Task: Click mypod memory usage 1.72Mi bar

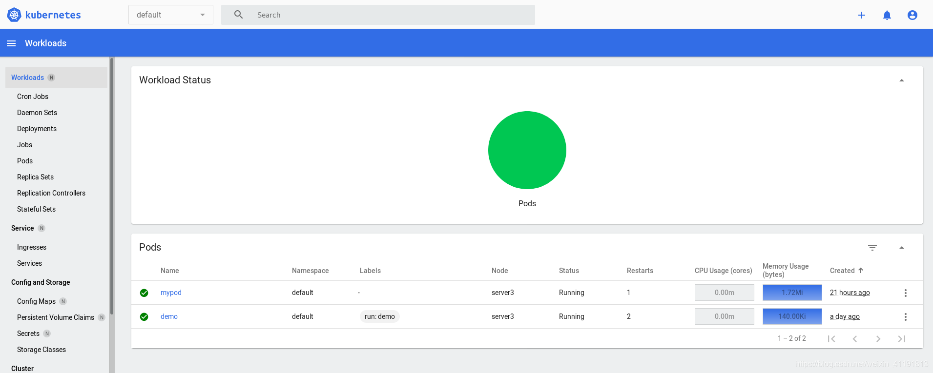Action: point(792,293)
